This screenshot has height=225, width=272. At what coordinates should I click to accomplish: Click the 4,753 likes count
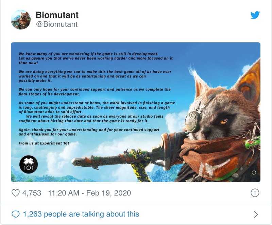pyautogui.click(x=32, y=193)
